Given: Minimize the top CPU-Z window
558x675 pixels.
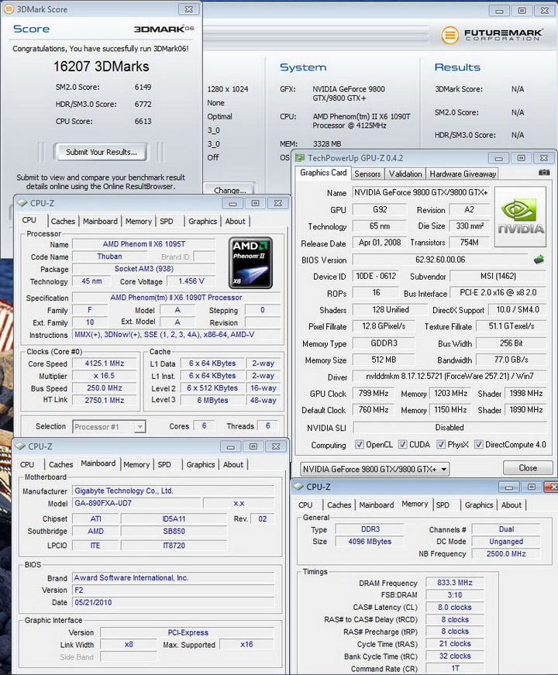Looking at the screenshot, I should [232, 203].
